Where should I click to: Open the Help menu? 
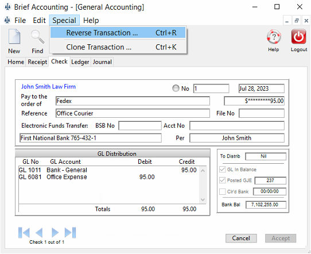[x=91, y=20]
